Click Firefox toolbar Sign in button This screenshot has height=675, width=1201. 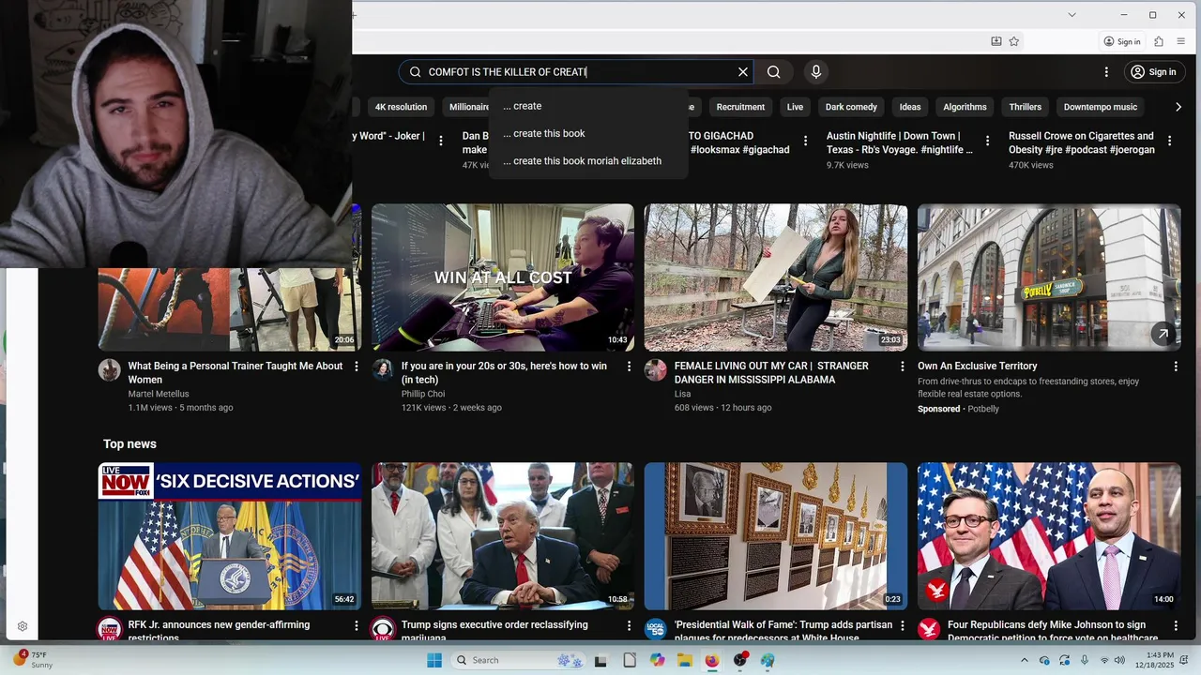pyautogui.click(x=1122, y=41)
